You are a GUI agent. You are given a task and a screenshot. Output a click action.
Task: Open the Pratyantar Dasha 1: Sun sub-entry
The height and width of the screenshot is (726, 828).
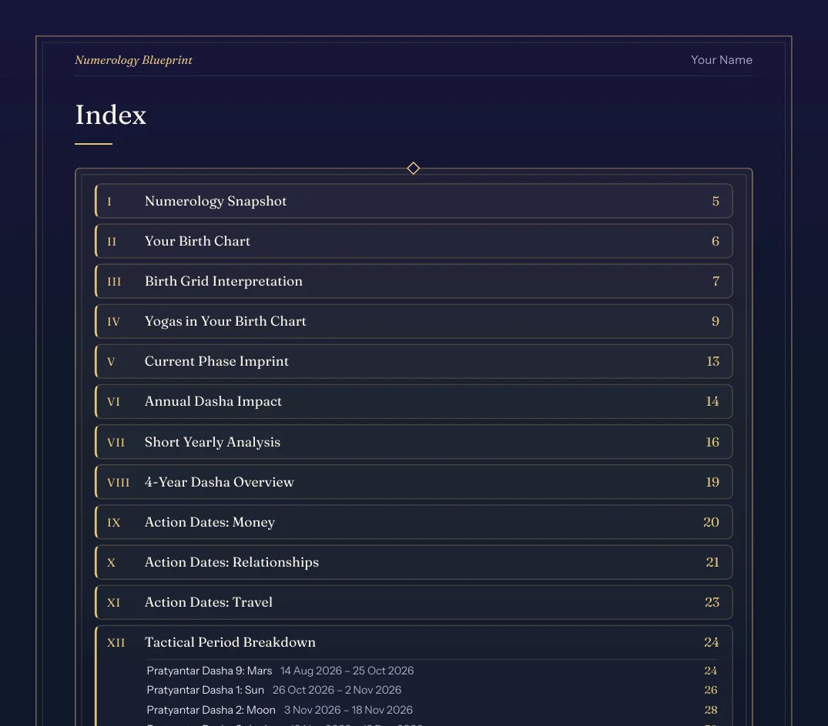[432, 690]
